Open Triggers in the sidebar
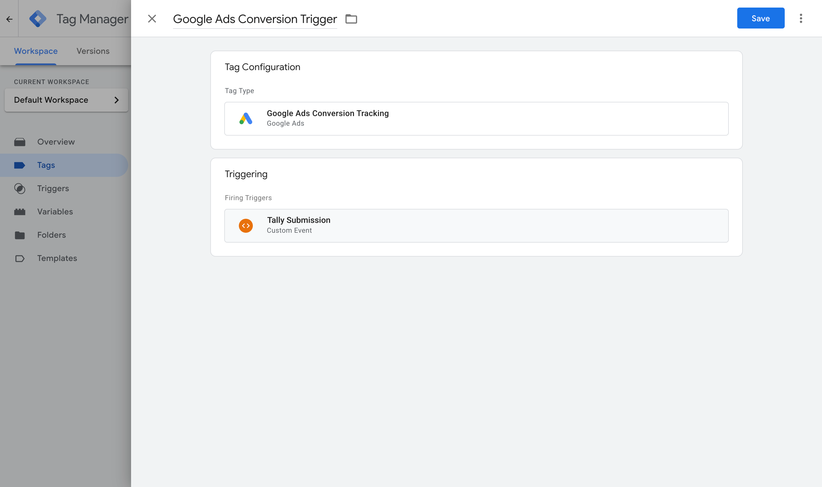Screen dimensions: 822x487 (x=64, y=188)
